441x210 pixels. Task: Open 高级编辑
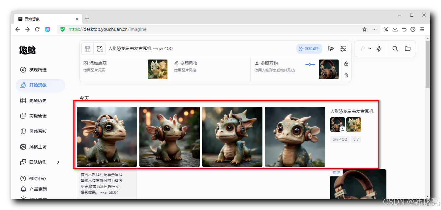click(38, 116)
